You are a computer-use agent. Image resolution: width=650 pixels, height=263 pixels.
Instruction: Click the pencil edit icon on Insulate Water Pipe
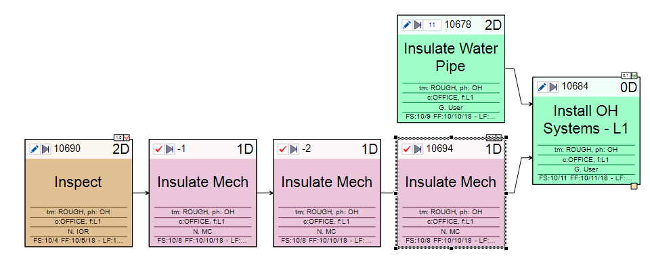click(x=408, y=25)
